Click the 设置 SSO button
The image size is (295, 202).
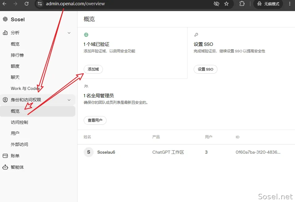point(205,69)
